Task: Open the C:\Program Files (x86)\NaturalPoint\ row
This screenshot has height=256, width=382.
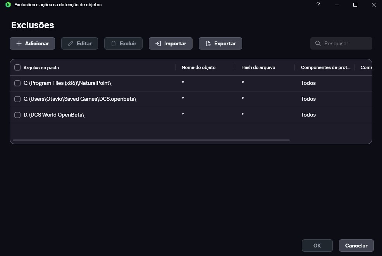Action: click(x=191, y=83)
